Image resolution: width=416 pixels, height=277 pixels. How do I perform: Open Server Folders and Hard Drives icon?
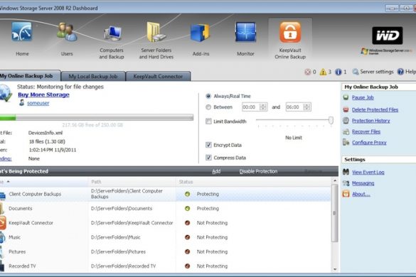[156, 32]
